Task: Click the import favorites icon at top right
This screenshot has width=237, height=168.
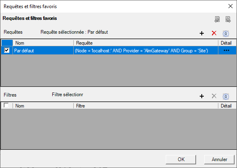Action: point(217,19)
